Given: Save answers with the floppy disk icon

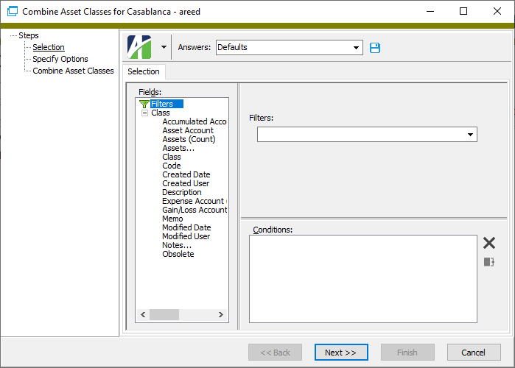Looking at the screenshot, I should coord(375,48).
